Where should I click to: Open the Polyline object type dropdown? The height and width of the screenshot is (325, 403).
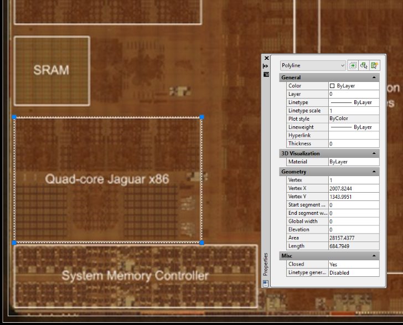[313, 65]
